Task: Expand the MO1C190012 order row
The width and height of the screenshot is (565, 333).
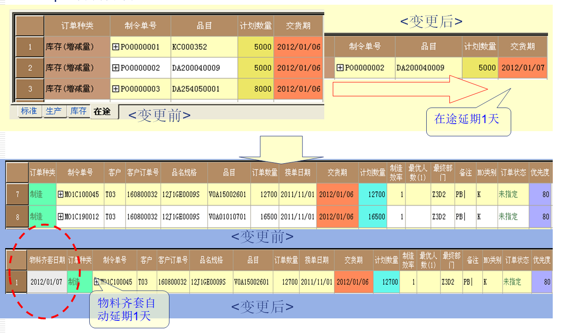Action: [60, 216]
